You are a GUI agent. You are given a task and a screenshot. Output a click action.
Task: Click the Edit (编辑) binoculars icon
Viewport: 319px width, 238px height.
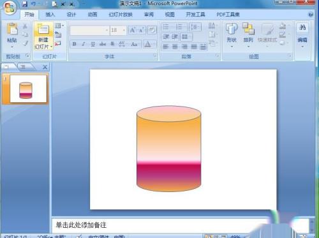(302, 27)
